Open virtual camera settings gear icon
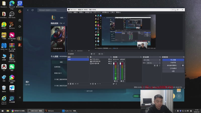 tap(183, 66)
